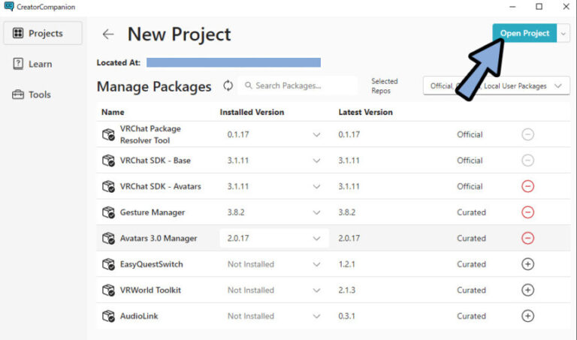The image size is (577, 340).
Task: Expand the Selected Repos dropdown
Action: (x=496, y=86)
